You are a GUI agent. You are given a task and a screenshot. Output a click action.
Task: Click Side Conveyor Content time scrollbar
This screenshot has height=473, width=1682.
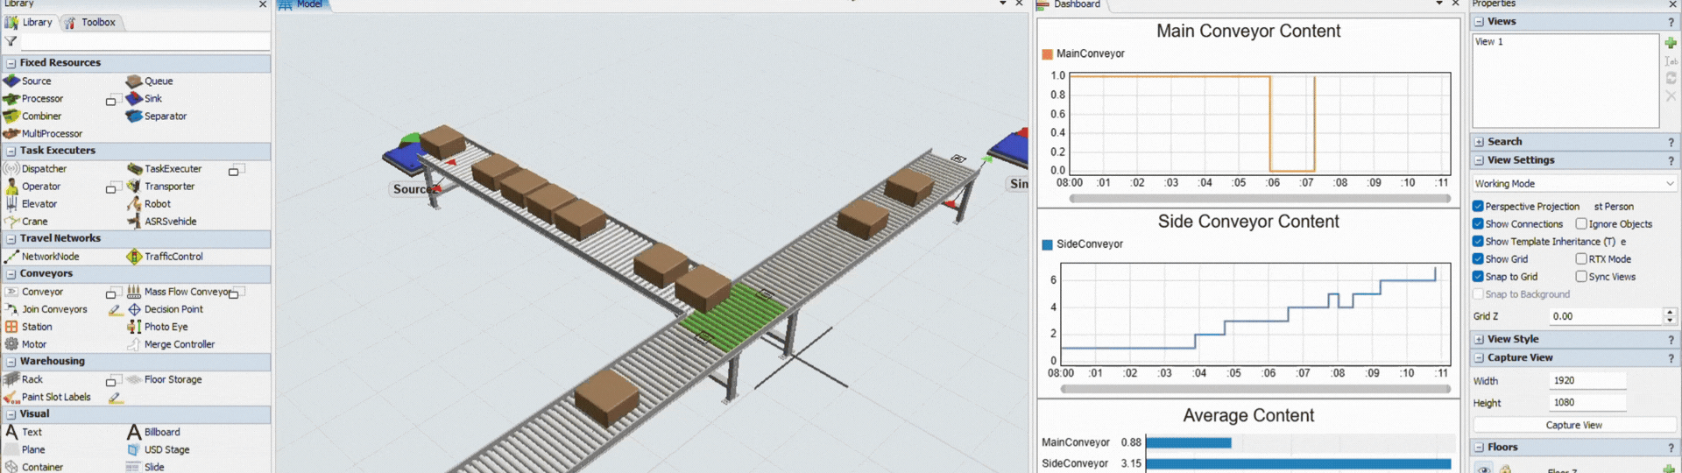click(1254, 389)
